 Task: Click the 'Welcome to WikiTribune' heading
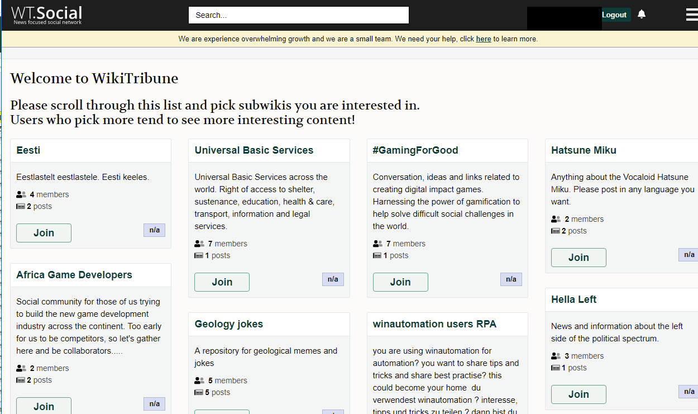[x=94, y=78]
